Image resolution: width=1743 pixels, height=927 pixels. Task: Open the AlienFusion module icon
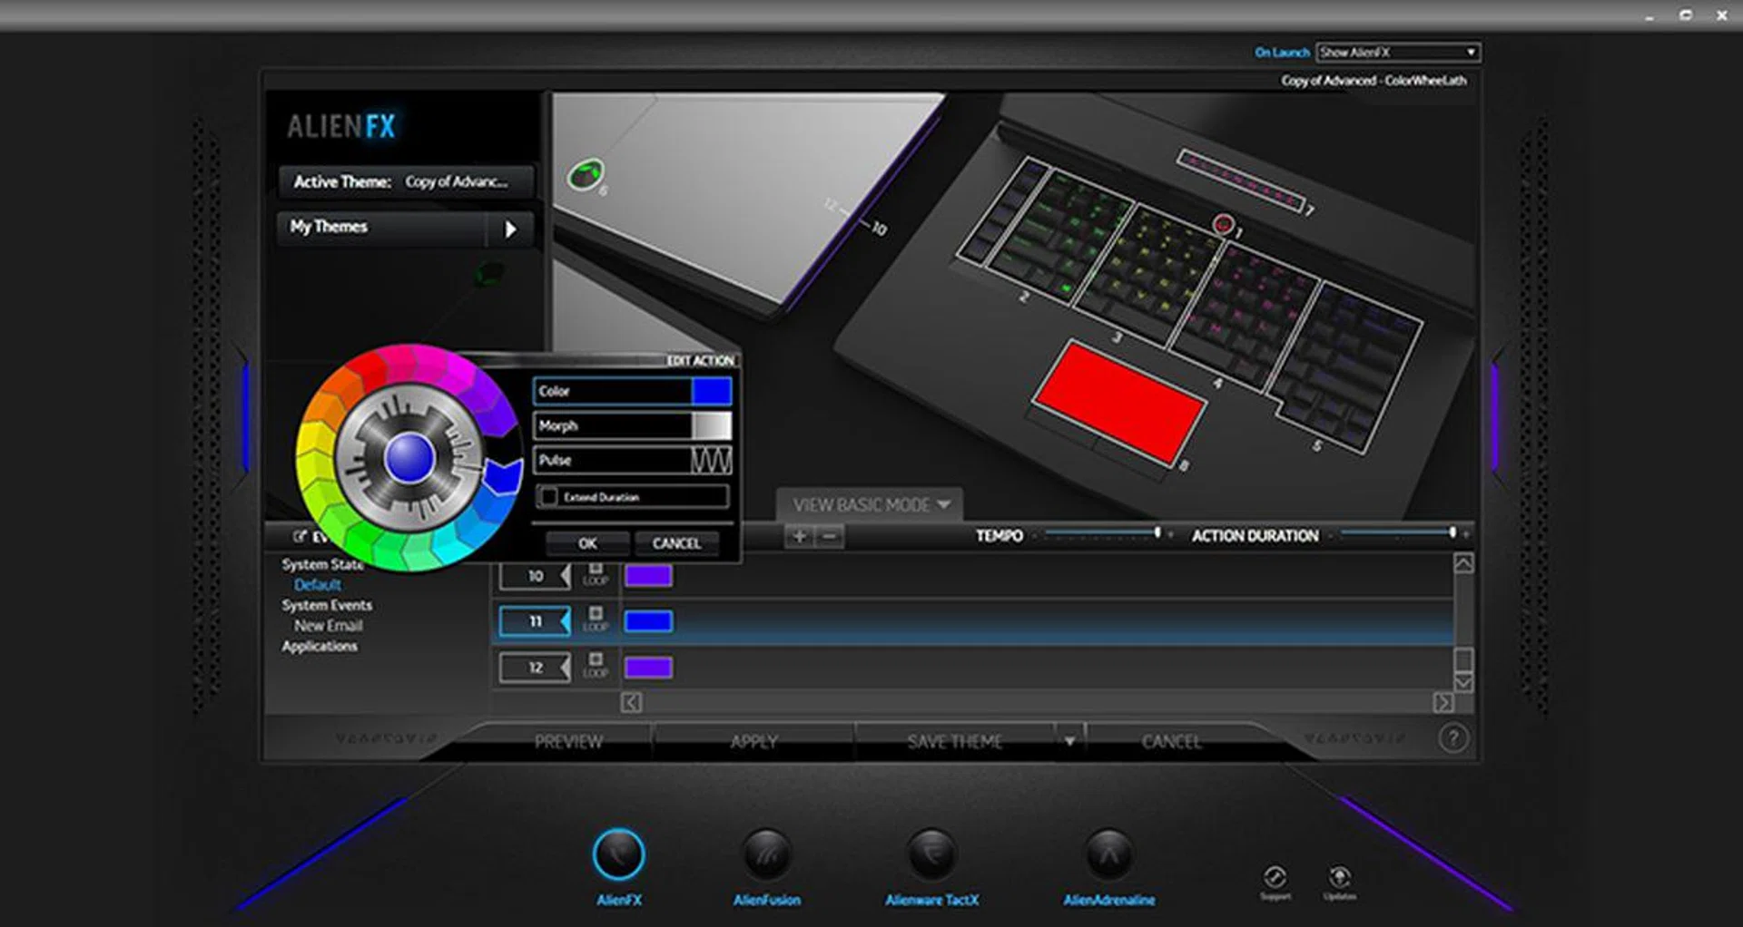(x=766, y=854)
